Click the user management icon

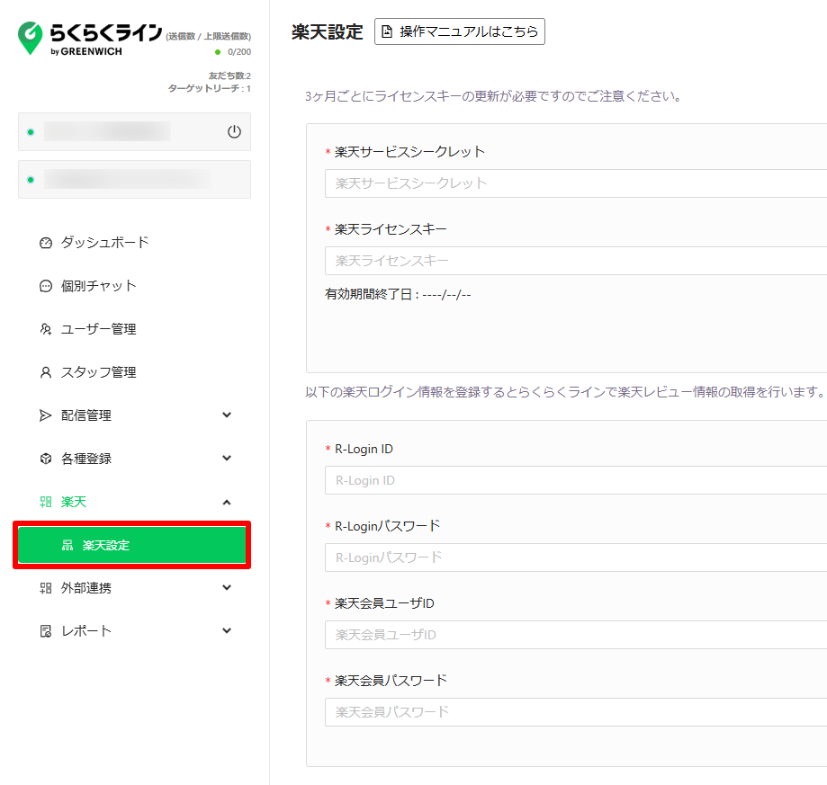click(x=46, y=329)
